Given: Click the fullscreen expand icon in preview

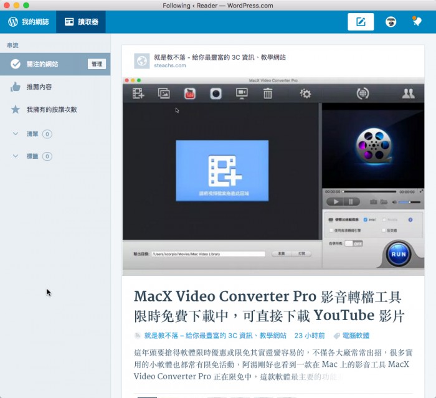Looking at the screenshot, I should tap(421, 191).
